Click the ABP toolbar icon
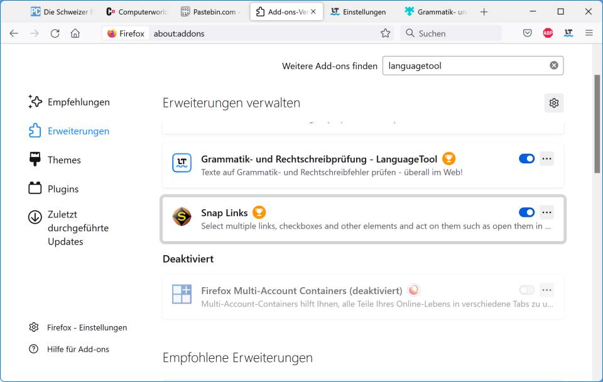The height and width of the screenshot is (382, 603). [x=547, y=33]
